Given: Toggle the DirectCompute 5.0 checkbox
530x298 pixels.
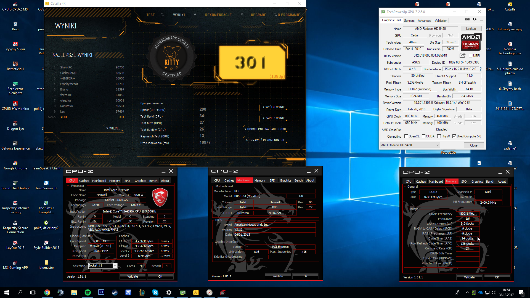Looking at the screenshot, I should click(454, 136).
